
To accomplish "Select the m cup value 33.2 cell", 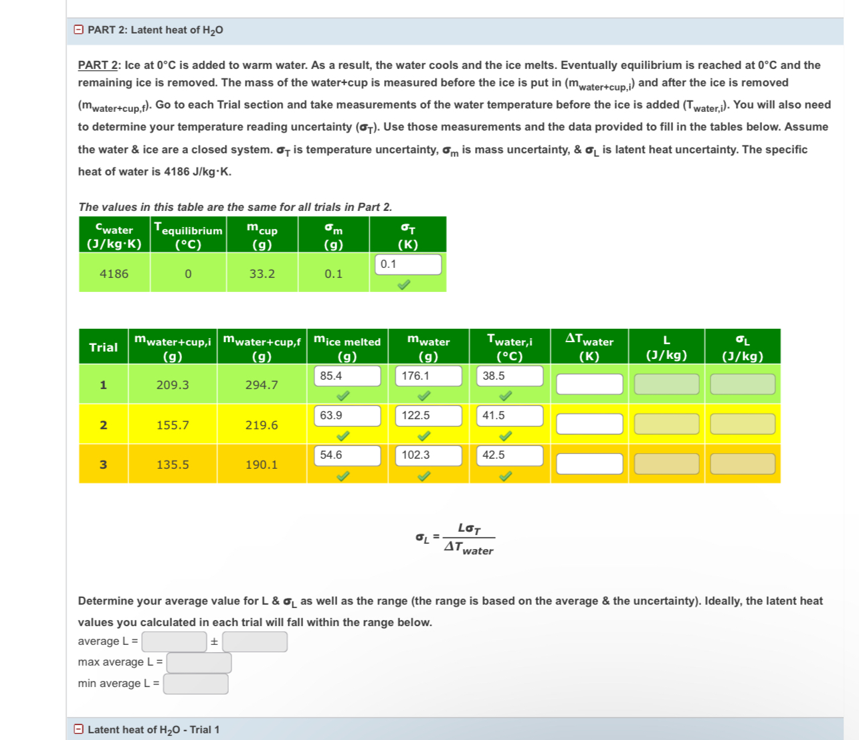I will 262,273.
